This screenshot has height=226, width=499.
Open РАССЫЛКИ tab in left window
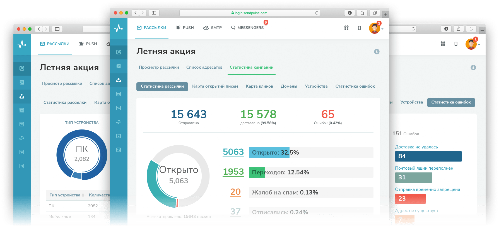55,44
